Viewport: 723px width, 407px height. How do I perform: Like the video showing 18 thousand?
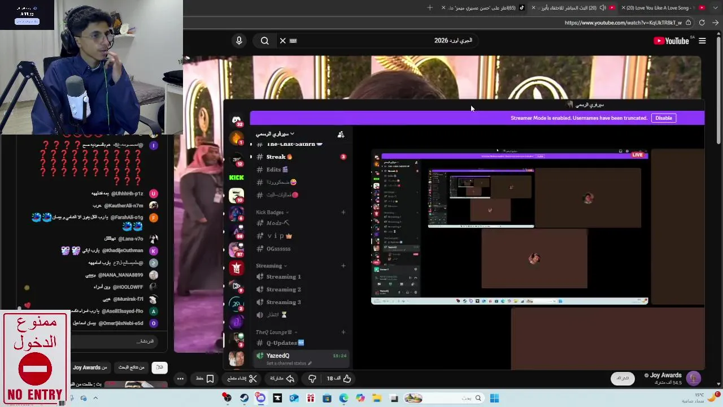[339, 379]
